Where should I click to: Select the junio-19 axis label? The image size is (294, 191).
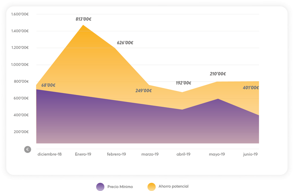tap(250, 154)
